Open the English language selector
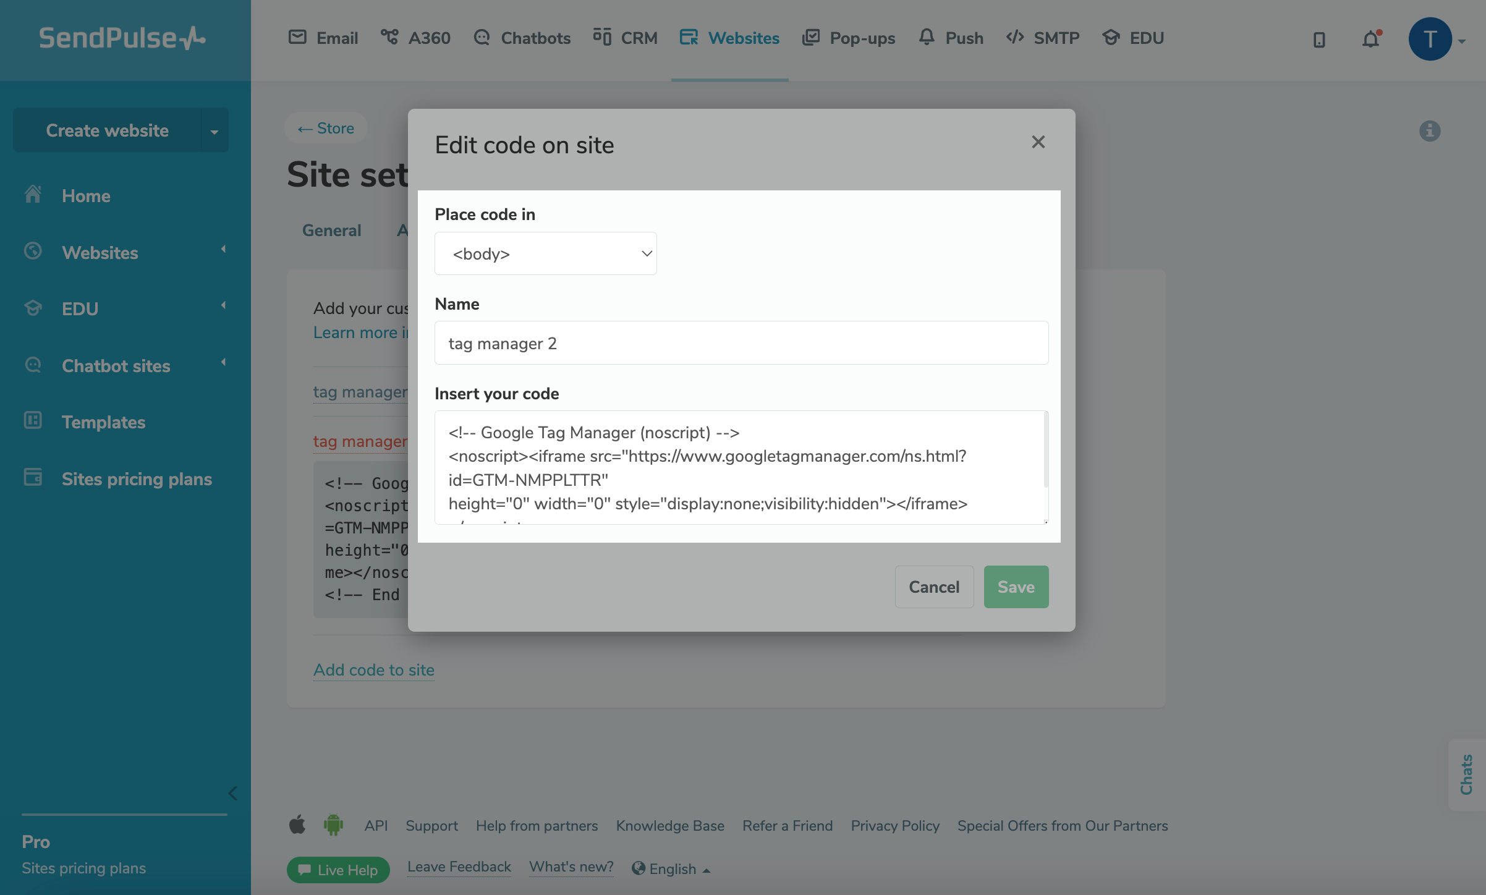 pos(671,869)
